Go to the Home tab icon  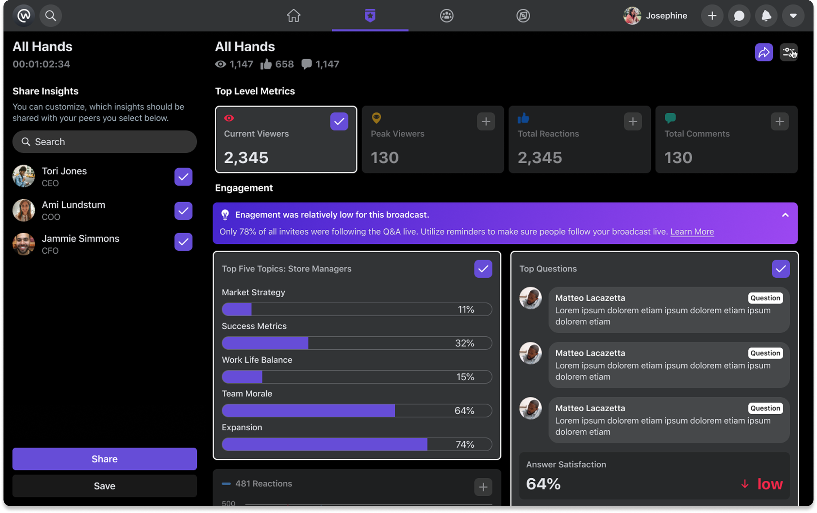pos(293,16)
